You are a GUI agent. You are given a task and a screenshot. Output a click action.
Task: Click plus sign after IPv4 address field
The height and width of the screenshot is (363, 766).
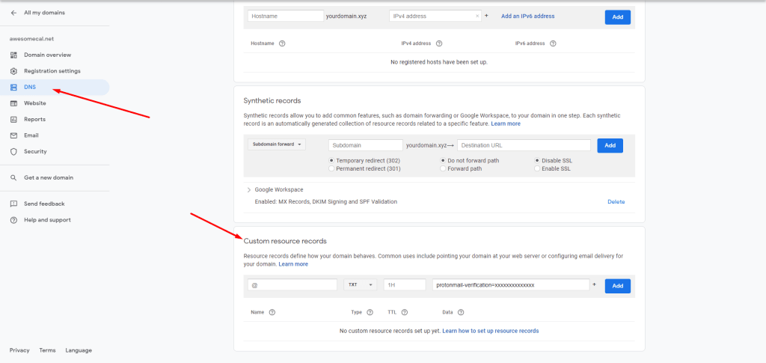click(x=486, y=16)
